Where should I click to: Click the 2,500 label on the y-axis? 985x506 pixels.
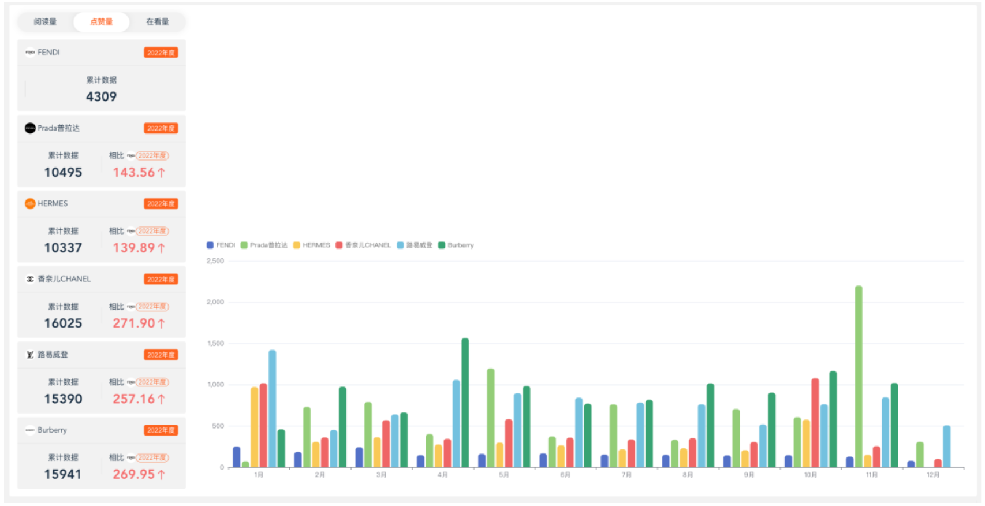[x=215, y=261]
